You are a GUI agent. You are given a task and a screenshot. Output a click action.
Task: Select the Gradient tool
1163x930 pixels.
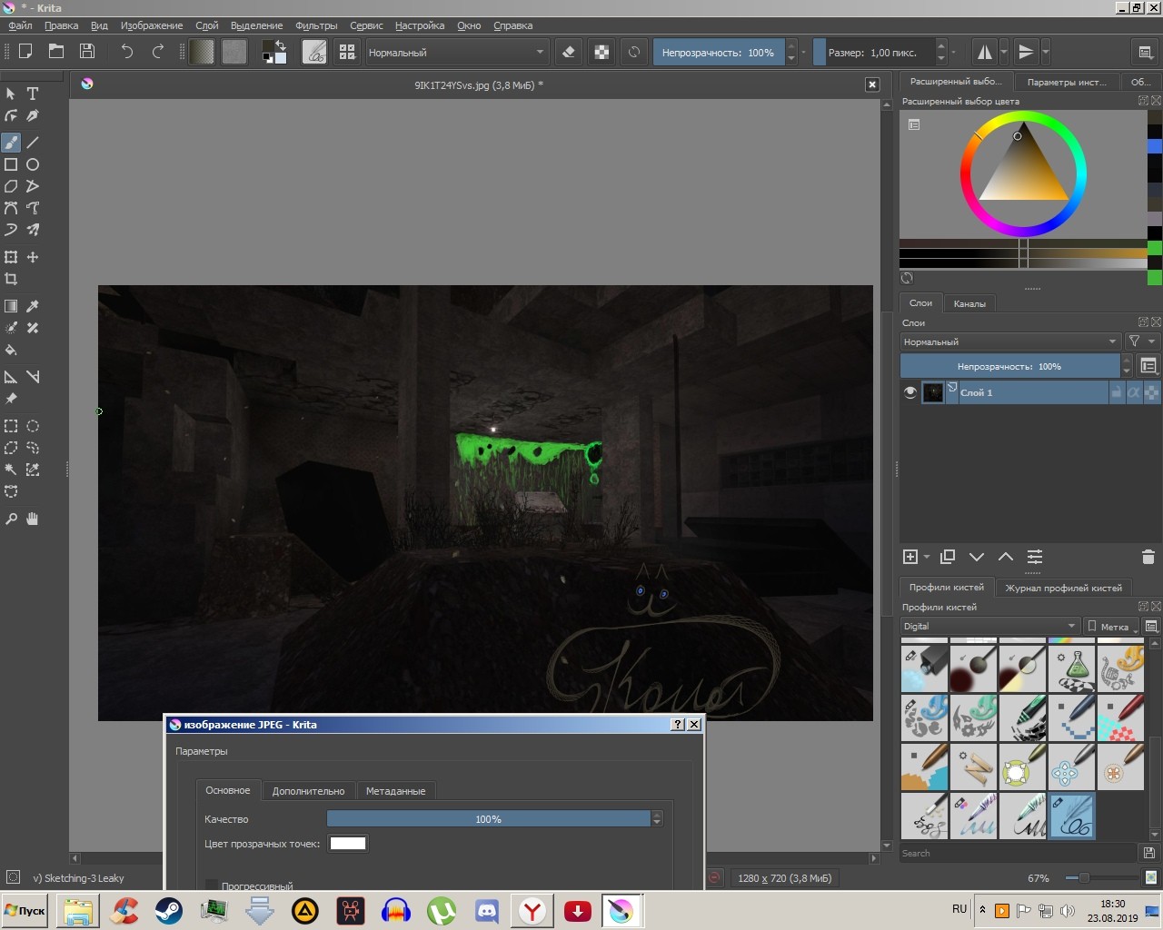(x=11, y=306)
